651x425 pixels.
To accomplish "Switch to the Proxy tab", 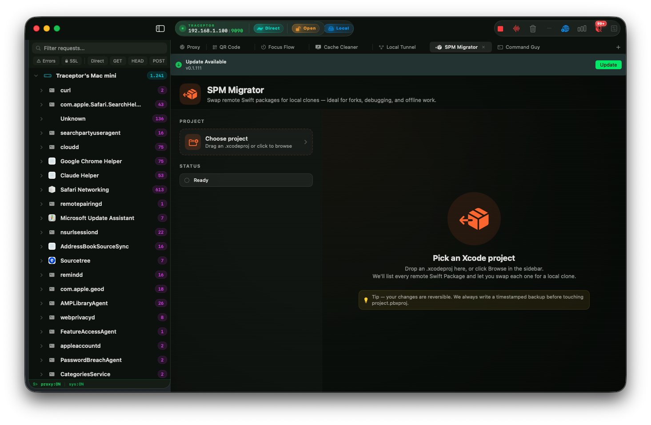I will point(190,47).
